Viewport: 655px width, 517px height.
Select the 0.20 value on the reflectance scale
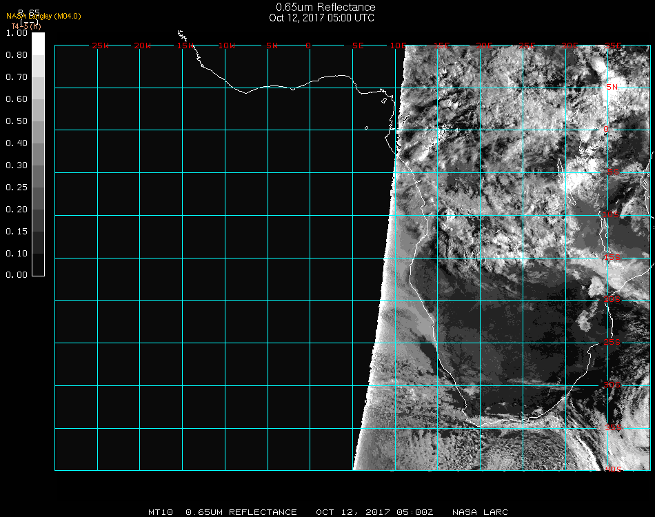17,210
